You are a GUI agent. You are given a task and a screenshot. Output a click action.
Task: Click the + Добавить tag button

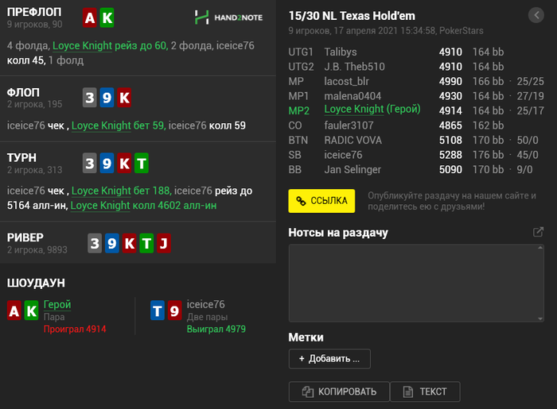[x=329, y=359]
